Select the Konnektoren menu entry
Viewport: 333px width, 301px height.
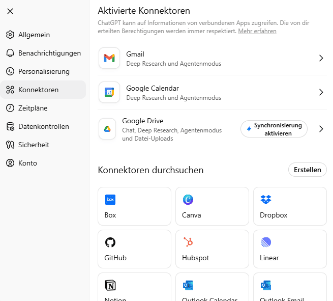[x=43, y=90]
